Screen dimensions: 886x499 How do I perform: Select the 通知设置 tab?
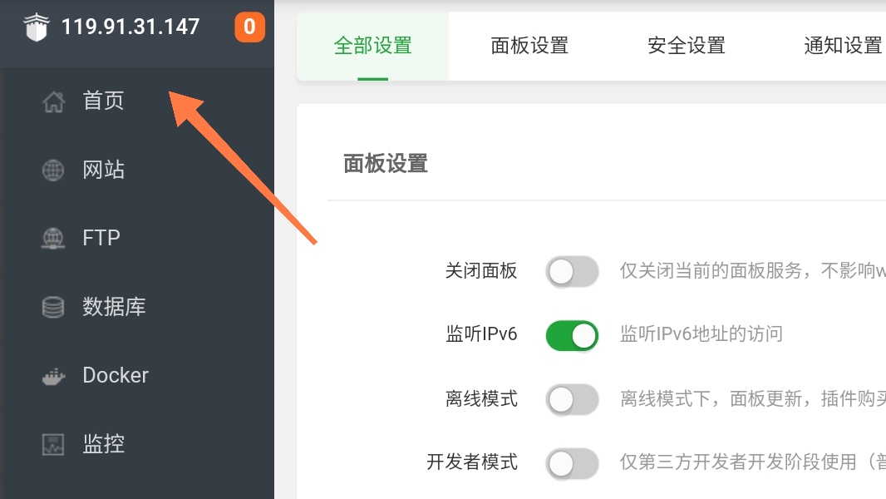tap(843, 46)
